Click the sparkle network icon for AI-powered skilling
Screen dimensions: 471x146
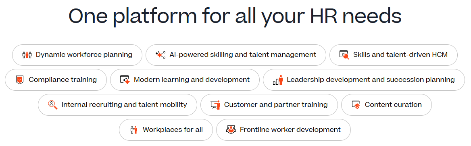[x=160, y=55]
